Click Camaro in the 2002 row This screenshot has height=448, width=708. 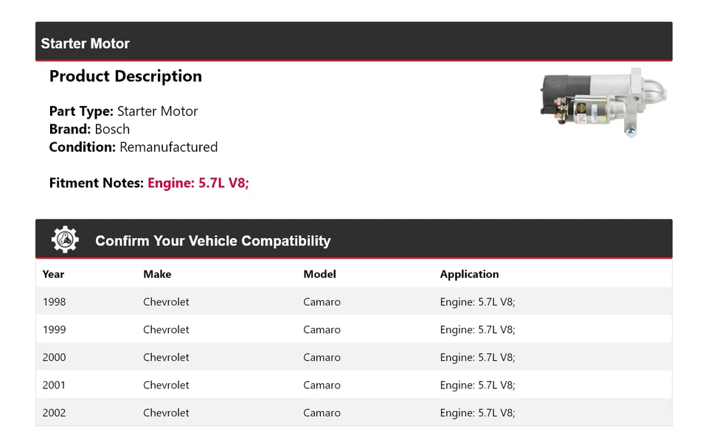click(x=322, y=413)
